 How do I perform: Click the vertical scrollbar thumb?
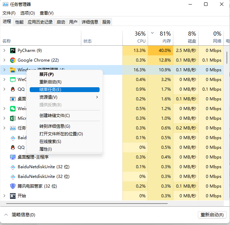(227, 57)
